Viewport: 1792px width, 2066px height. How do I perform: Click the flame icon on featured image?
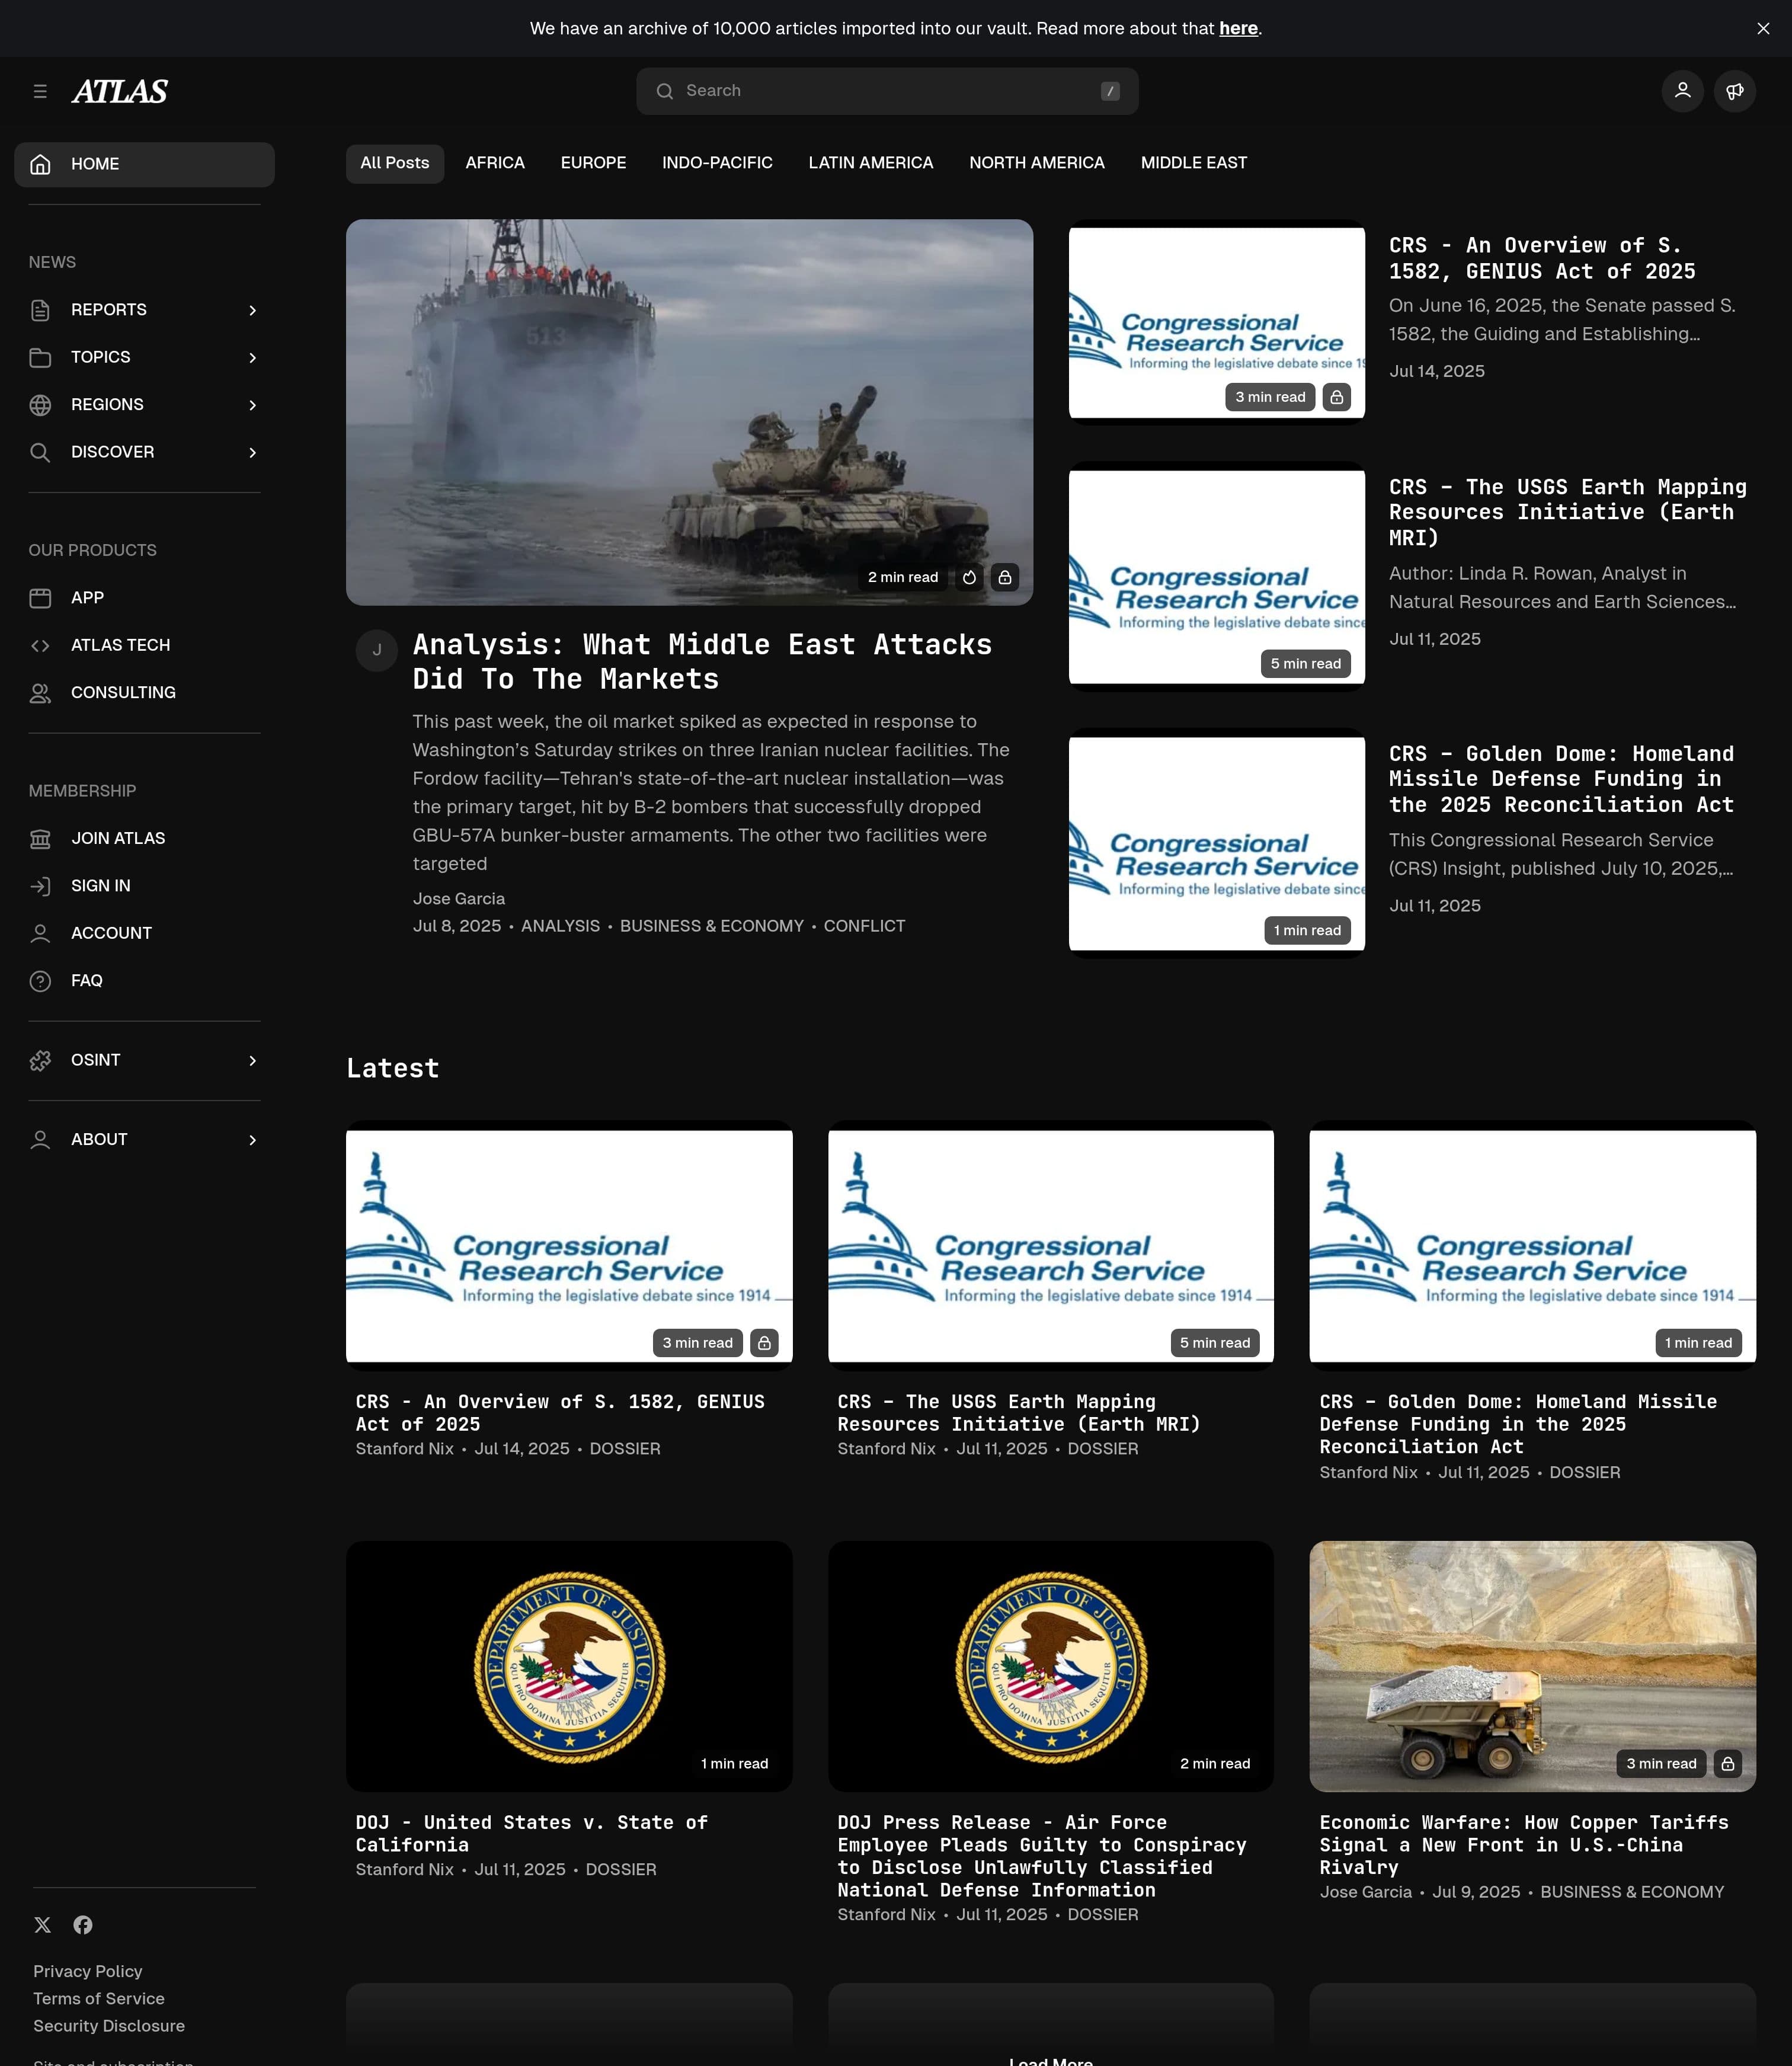coord(969,577)
